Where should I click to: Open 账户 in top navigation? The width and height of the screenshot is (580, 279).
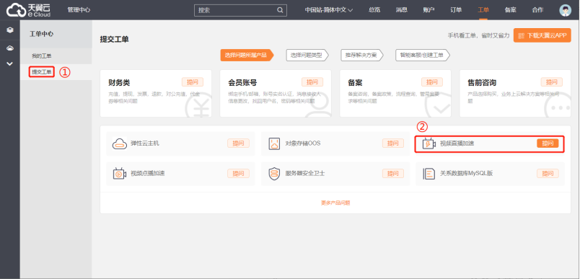429,10
